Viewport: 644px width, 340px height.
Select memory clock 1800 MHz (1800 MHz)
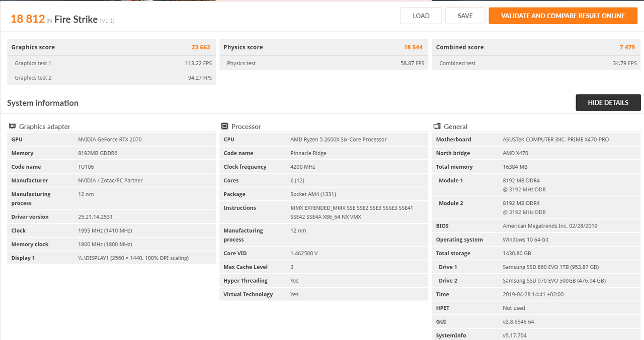click(x=105, y=244)
